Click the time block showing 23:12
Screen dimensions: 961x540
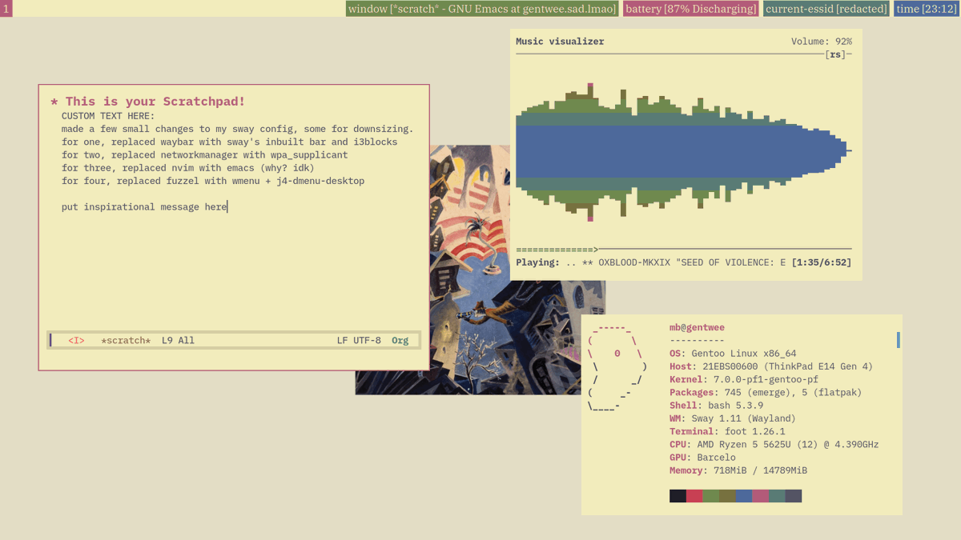click(x=925, y=9)
